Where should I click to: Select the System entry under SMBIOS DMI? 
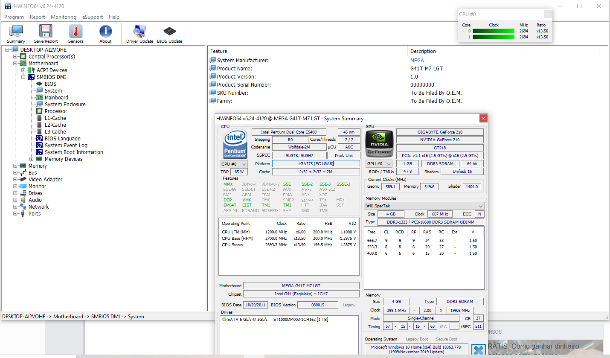click(x=53, y=90)
